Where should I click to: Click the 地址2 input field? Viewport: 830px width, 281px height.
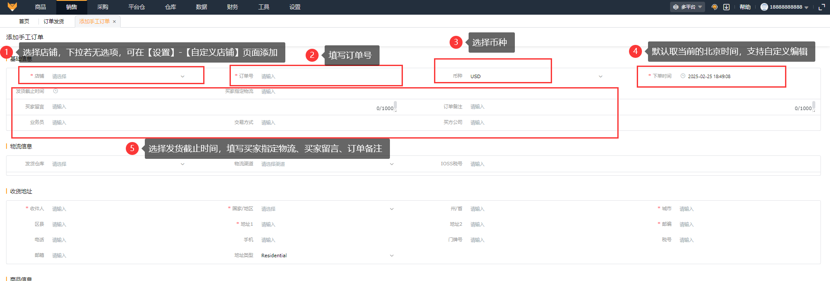point(536,224)
